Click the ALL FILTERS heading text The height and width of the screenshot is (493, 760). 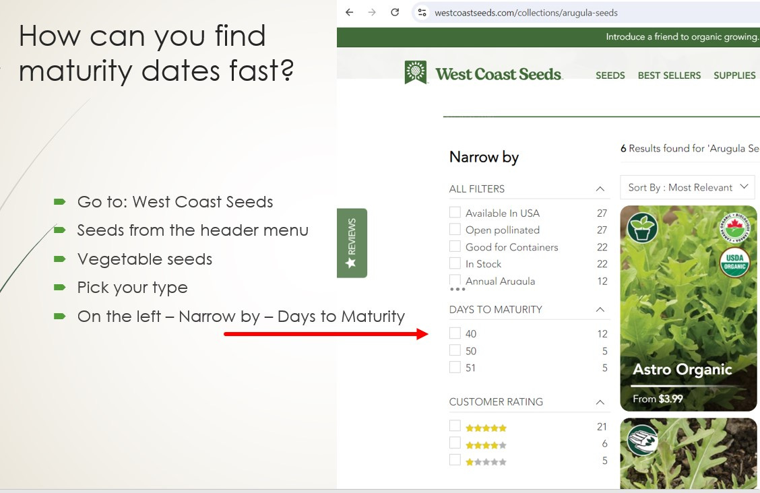point(477,189)
